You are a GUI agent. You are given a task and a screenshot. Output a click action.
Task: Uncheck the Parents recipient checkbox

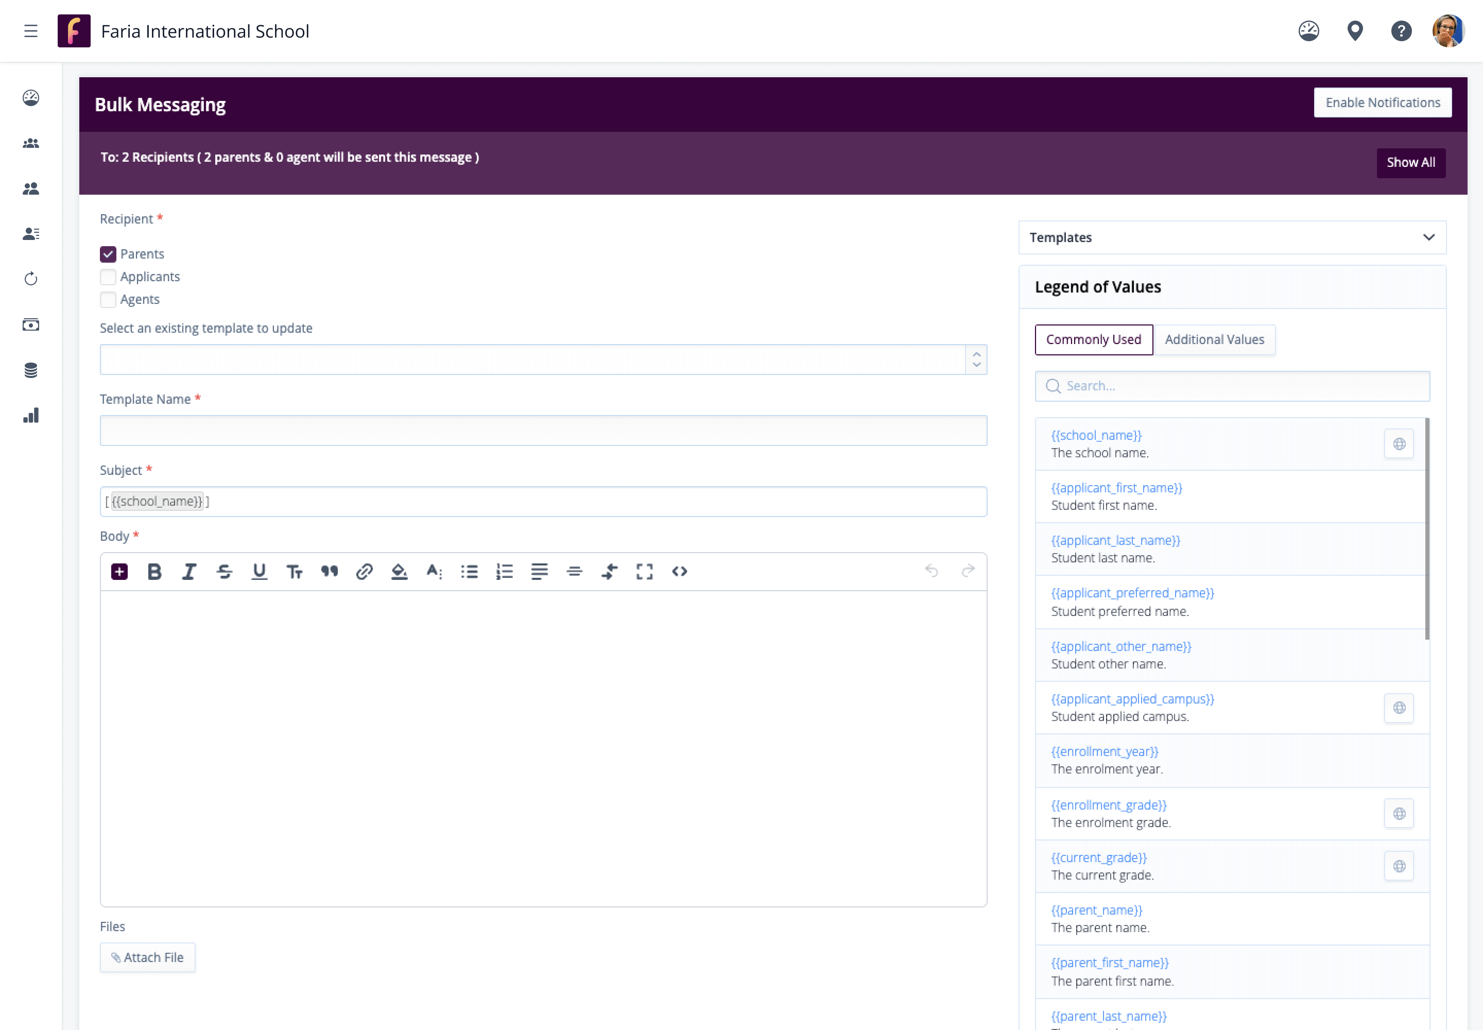pos(109,254)
